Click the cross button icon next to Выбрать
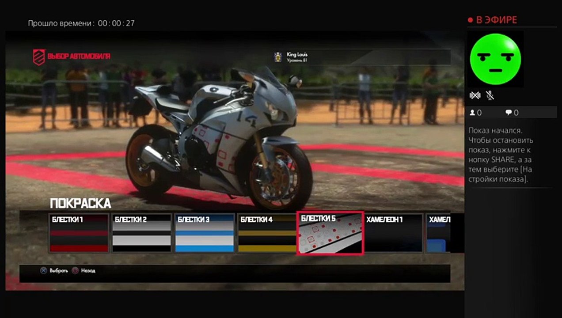 click(x=43, y=270)
